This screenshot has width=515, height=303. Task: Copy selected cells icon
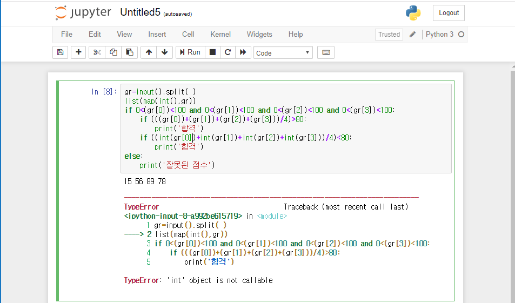pos(113,52)
